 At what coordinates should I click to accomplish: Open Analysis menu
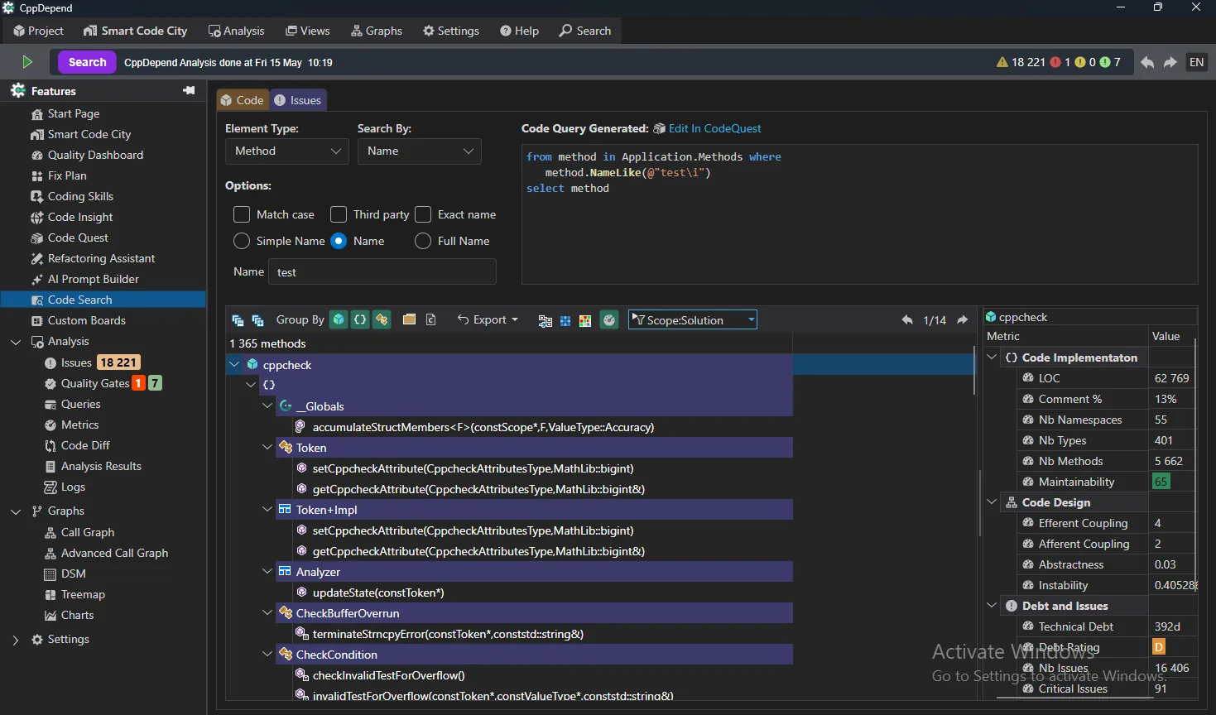236,31
